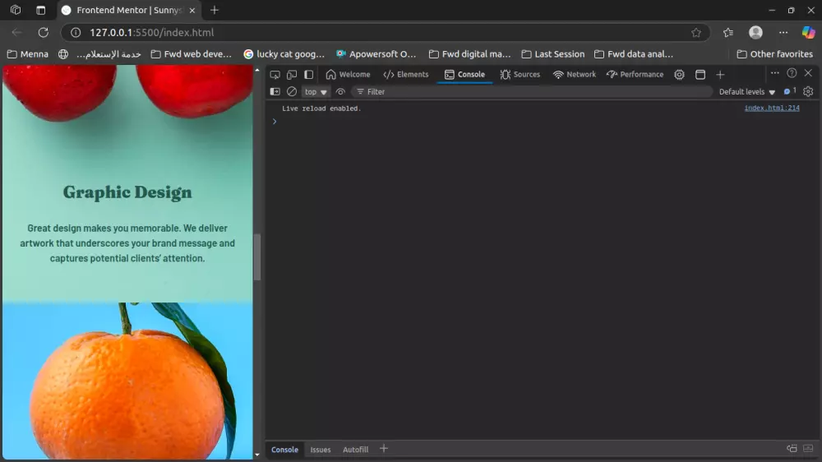
Task: Open a new browser tab
Action: point(215,10)
